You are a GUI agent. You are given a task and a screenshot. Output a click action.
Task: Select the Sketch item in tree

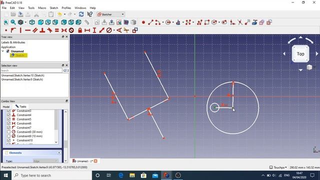[18, 55]
